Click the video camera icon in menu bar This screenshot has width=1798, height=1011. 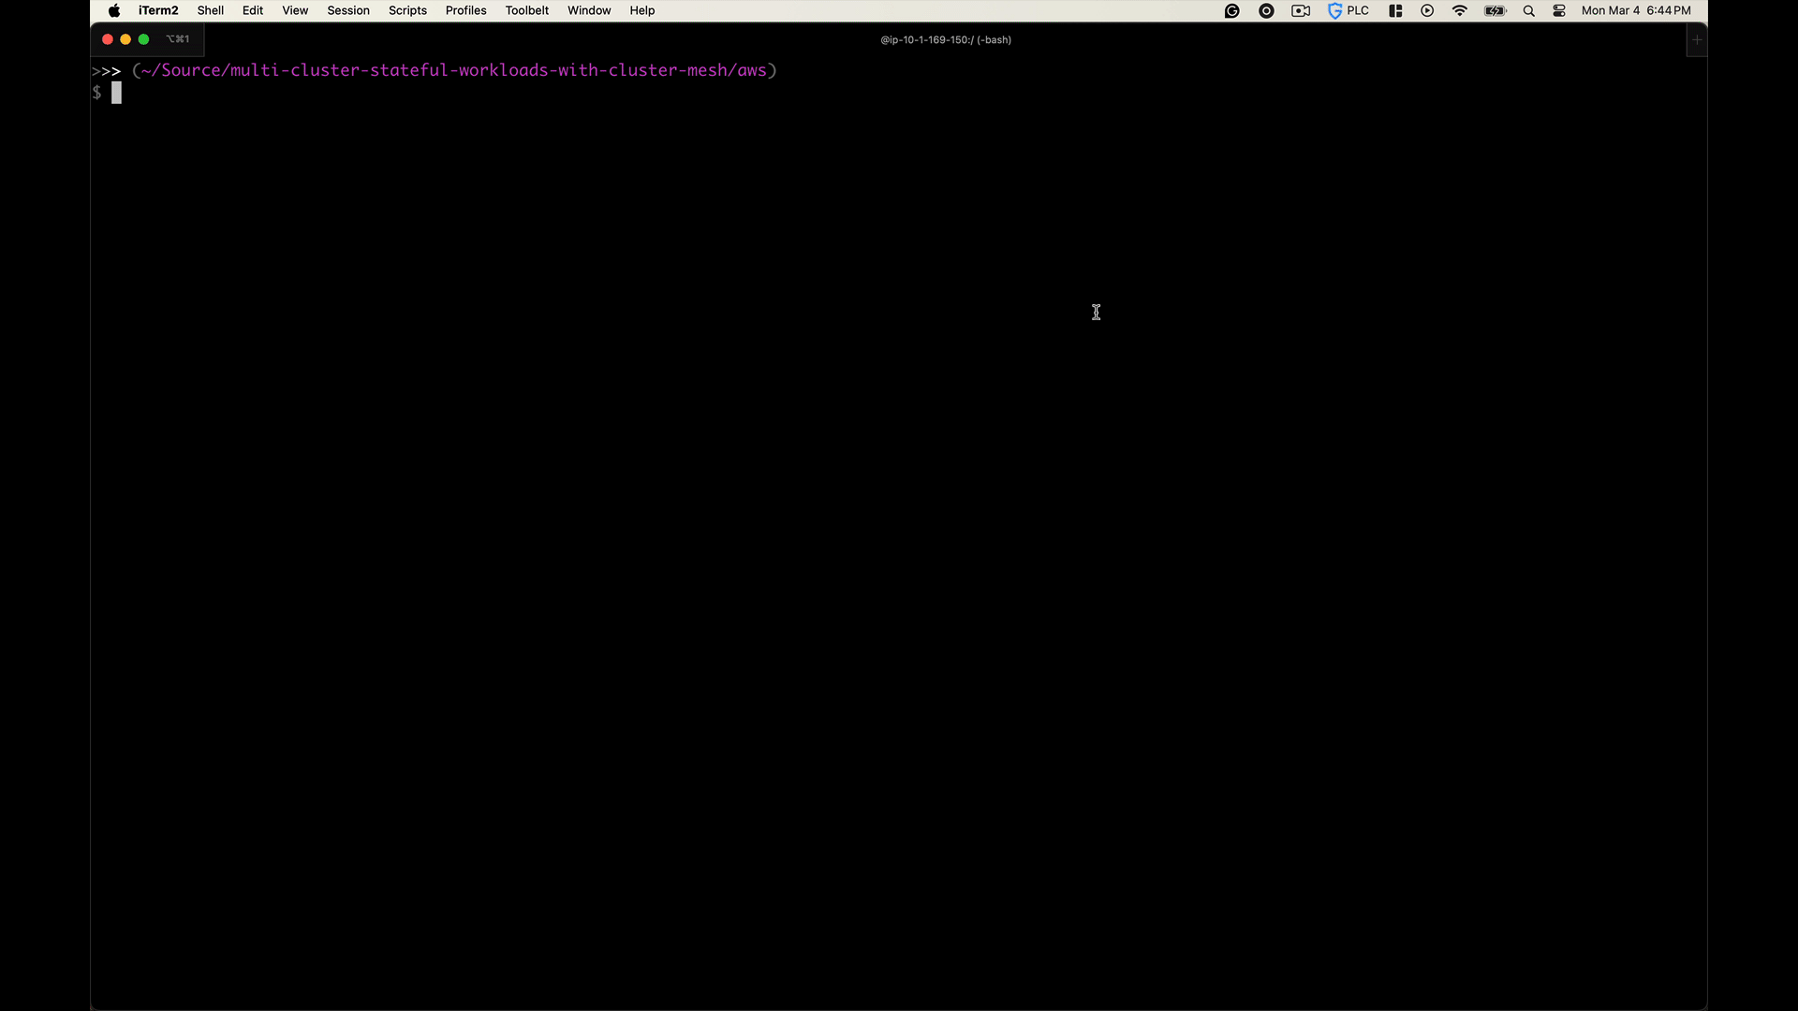tap(1300, 10)
